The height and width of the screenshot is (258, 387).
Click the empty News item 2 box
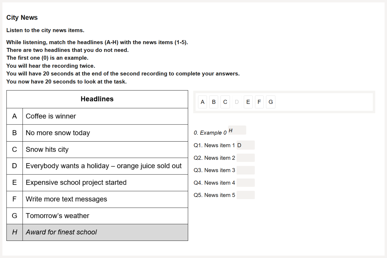(x=245, y=158)
